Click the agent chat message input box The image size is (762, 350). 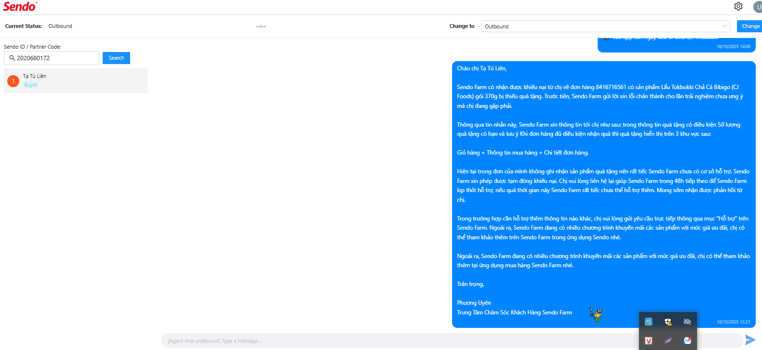click(452, 341)
